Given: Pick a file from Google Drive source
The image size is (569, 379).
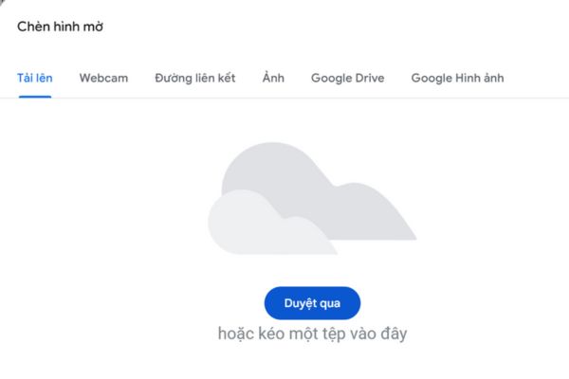Looking at the screenshot, I should 347,78.
